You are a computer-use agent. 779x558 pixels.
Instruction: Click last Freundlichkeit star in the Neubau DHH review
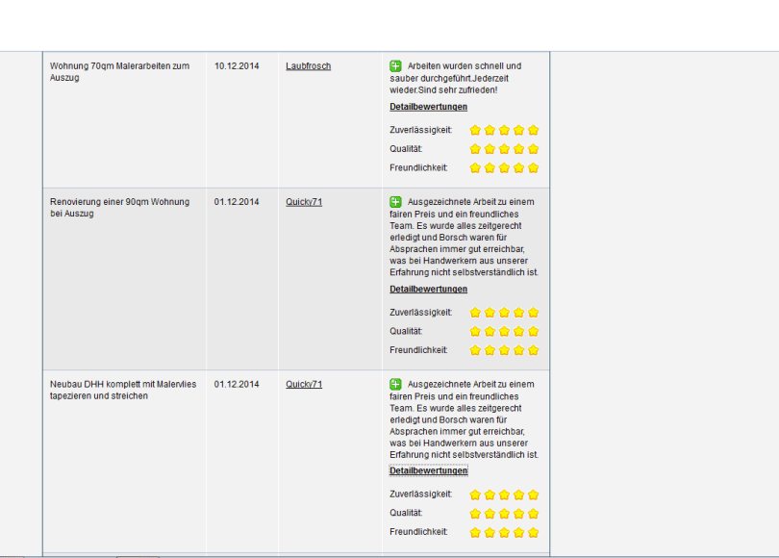(x=534, y=532)
